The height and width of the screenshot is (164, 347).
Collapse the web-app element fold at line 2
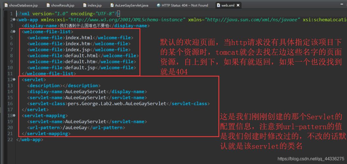click(14, 20)
